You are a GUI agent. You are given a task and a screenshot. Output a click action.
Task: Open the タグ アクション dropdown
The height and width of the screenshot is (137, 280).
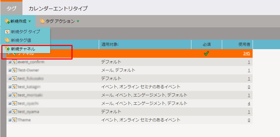(x=60, y=21)
